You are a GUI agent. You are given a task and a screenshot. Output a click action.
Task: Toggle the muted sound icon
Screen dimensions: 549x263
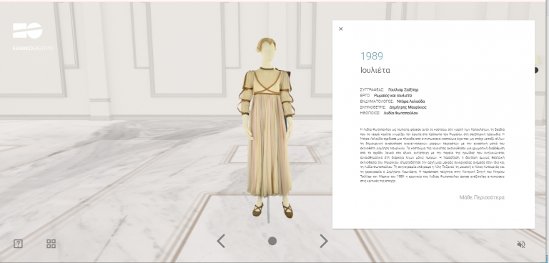pyautogui.click(x=521, y=244)
